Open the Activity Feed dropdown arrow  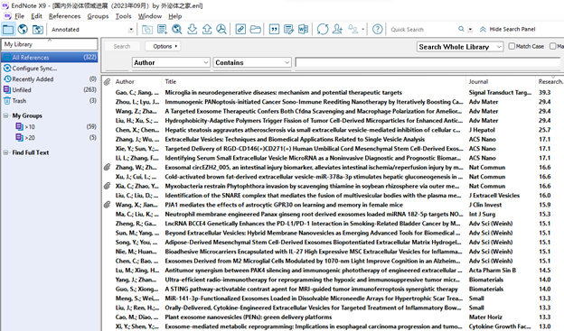pos(363,30)
